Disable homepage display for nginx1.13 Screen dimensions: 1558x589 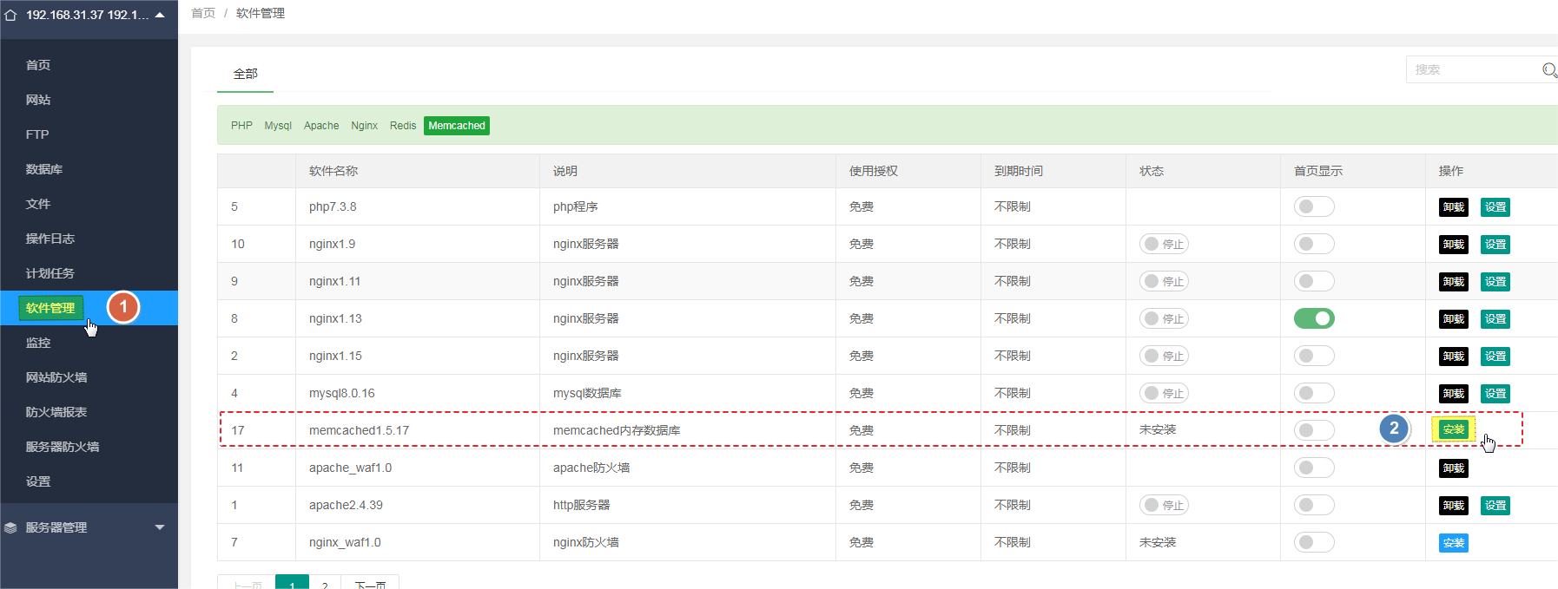coord(1313,318)
